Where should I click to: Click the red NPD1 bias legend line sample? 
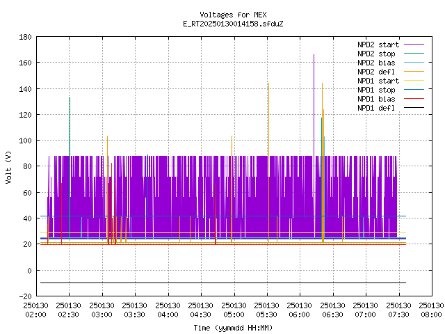pyautogui.click(x=414, y=99)
